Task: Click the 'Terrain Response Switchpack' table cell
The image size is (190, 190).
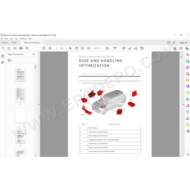Action: coord(114,136)
